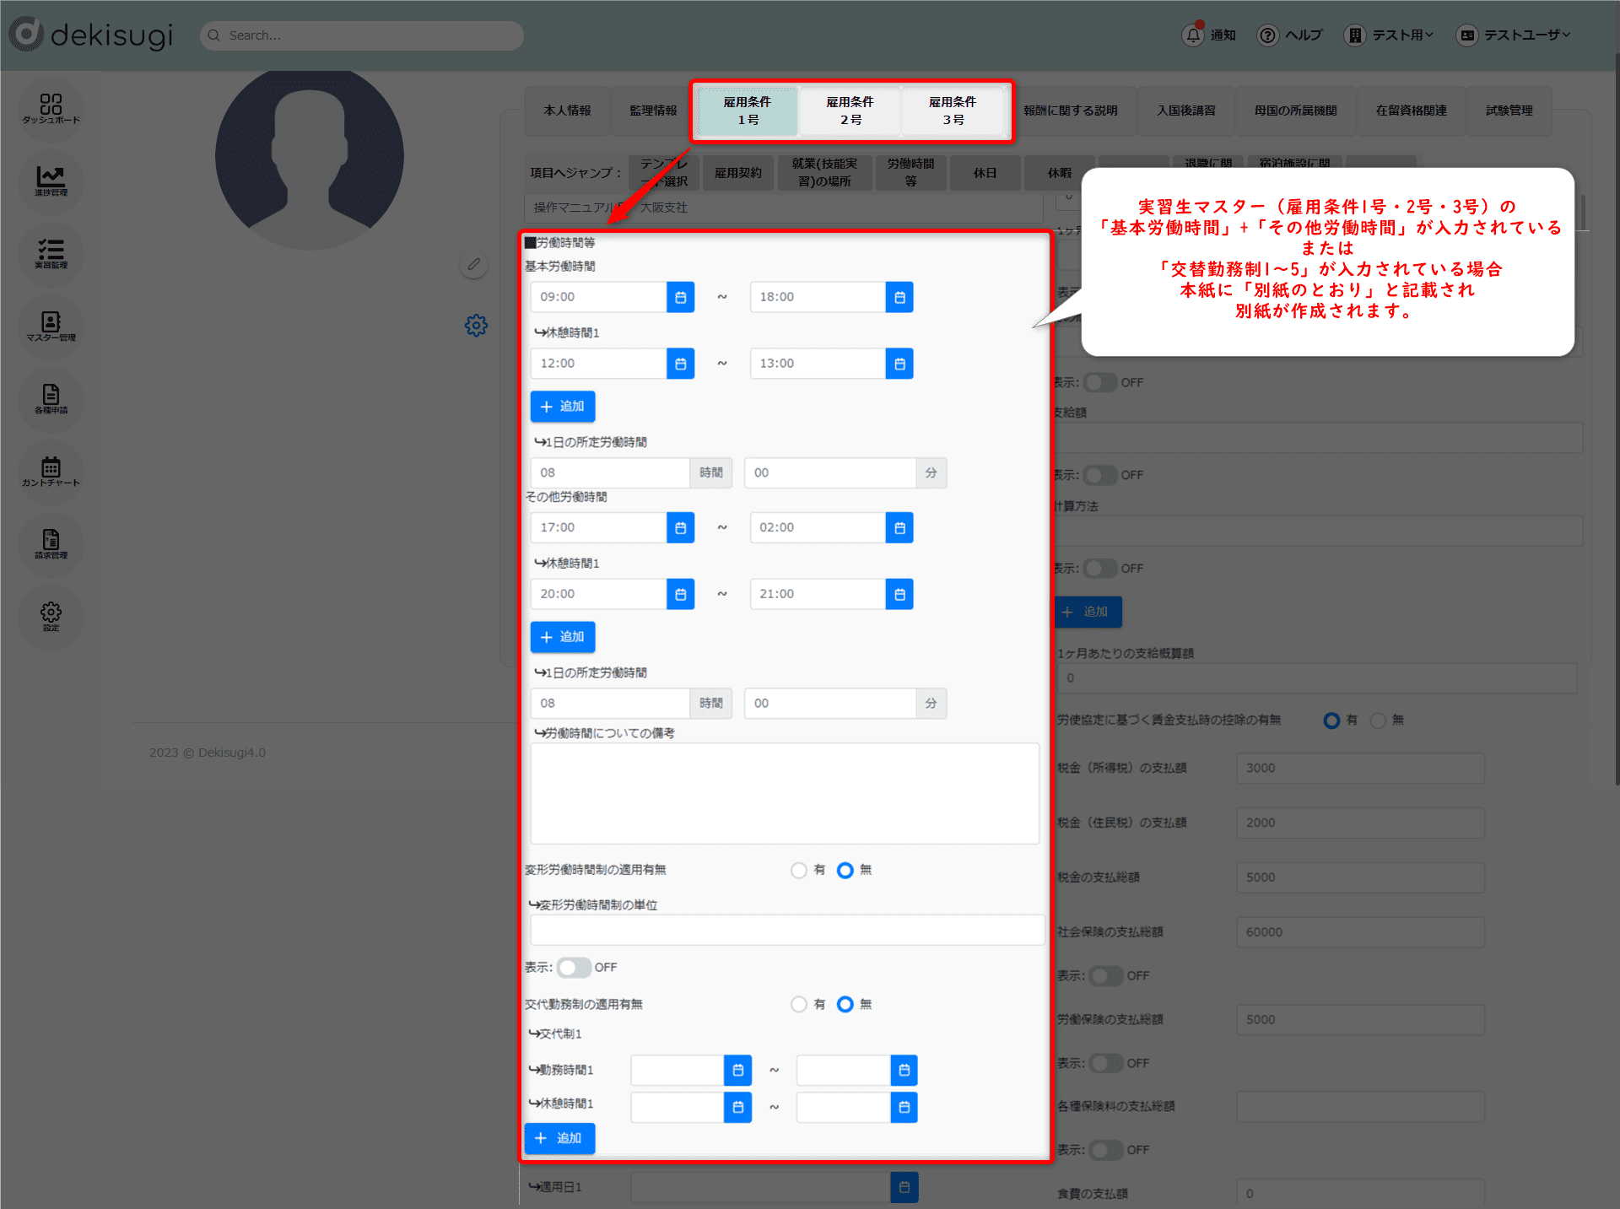This screenshot has height=1209, width=1620.
Task: Click the 労働時間についての備考 text area
Action: tap(785, 793)
